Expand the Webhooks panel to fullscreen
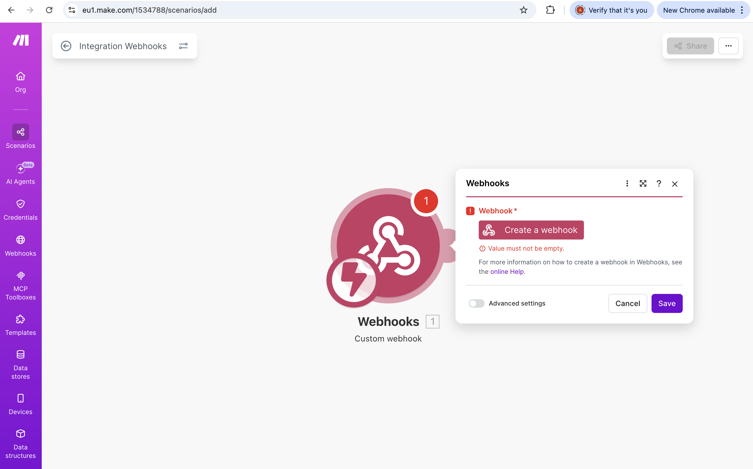This screenshot has height=469, width=753. (x=643, y=184)
